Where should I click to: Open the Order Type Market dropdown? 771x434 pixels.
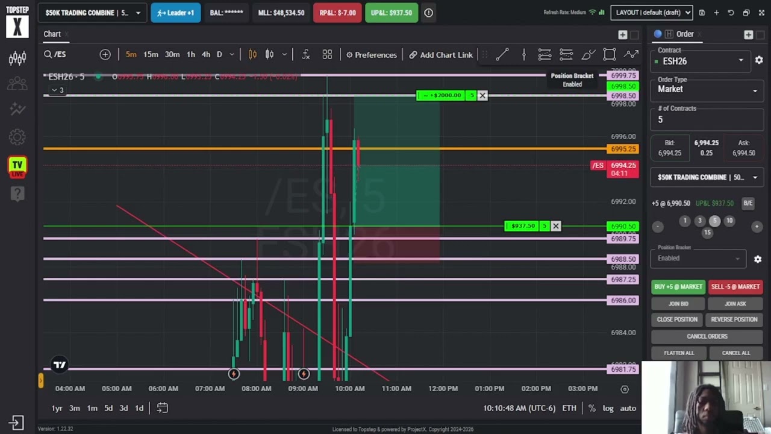[x=707, y=89]
